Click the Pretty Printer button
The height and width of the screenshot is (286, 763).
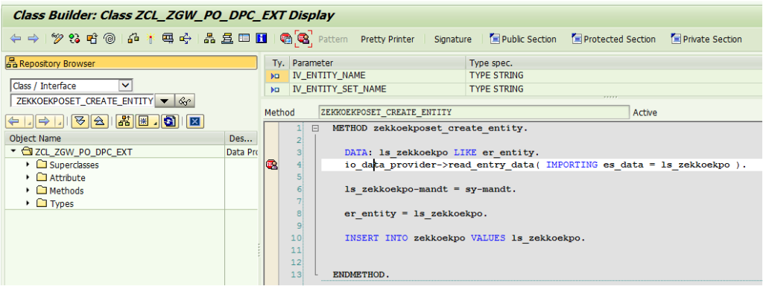387,39
